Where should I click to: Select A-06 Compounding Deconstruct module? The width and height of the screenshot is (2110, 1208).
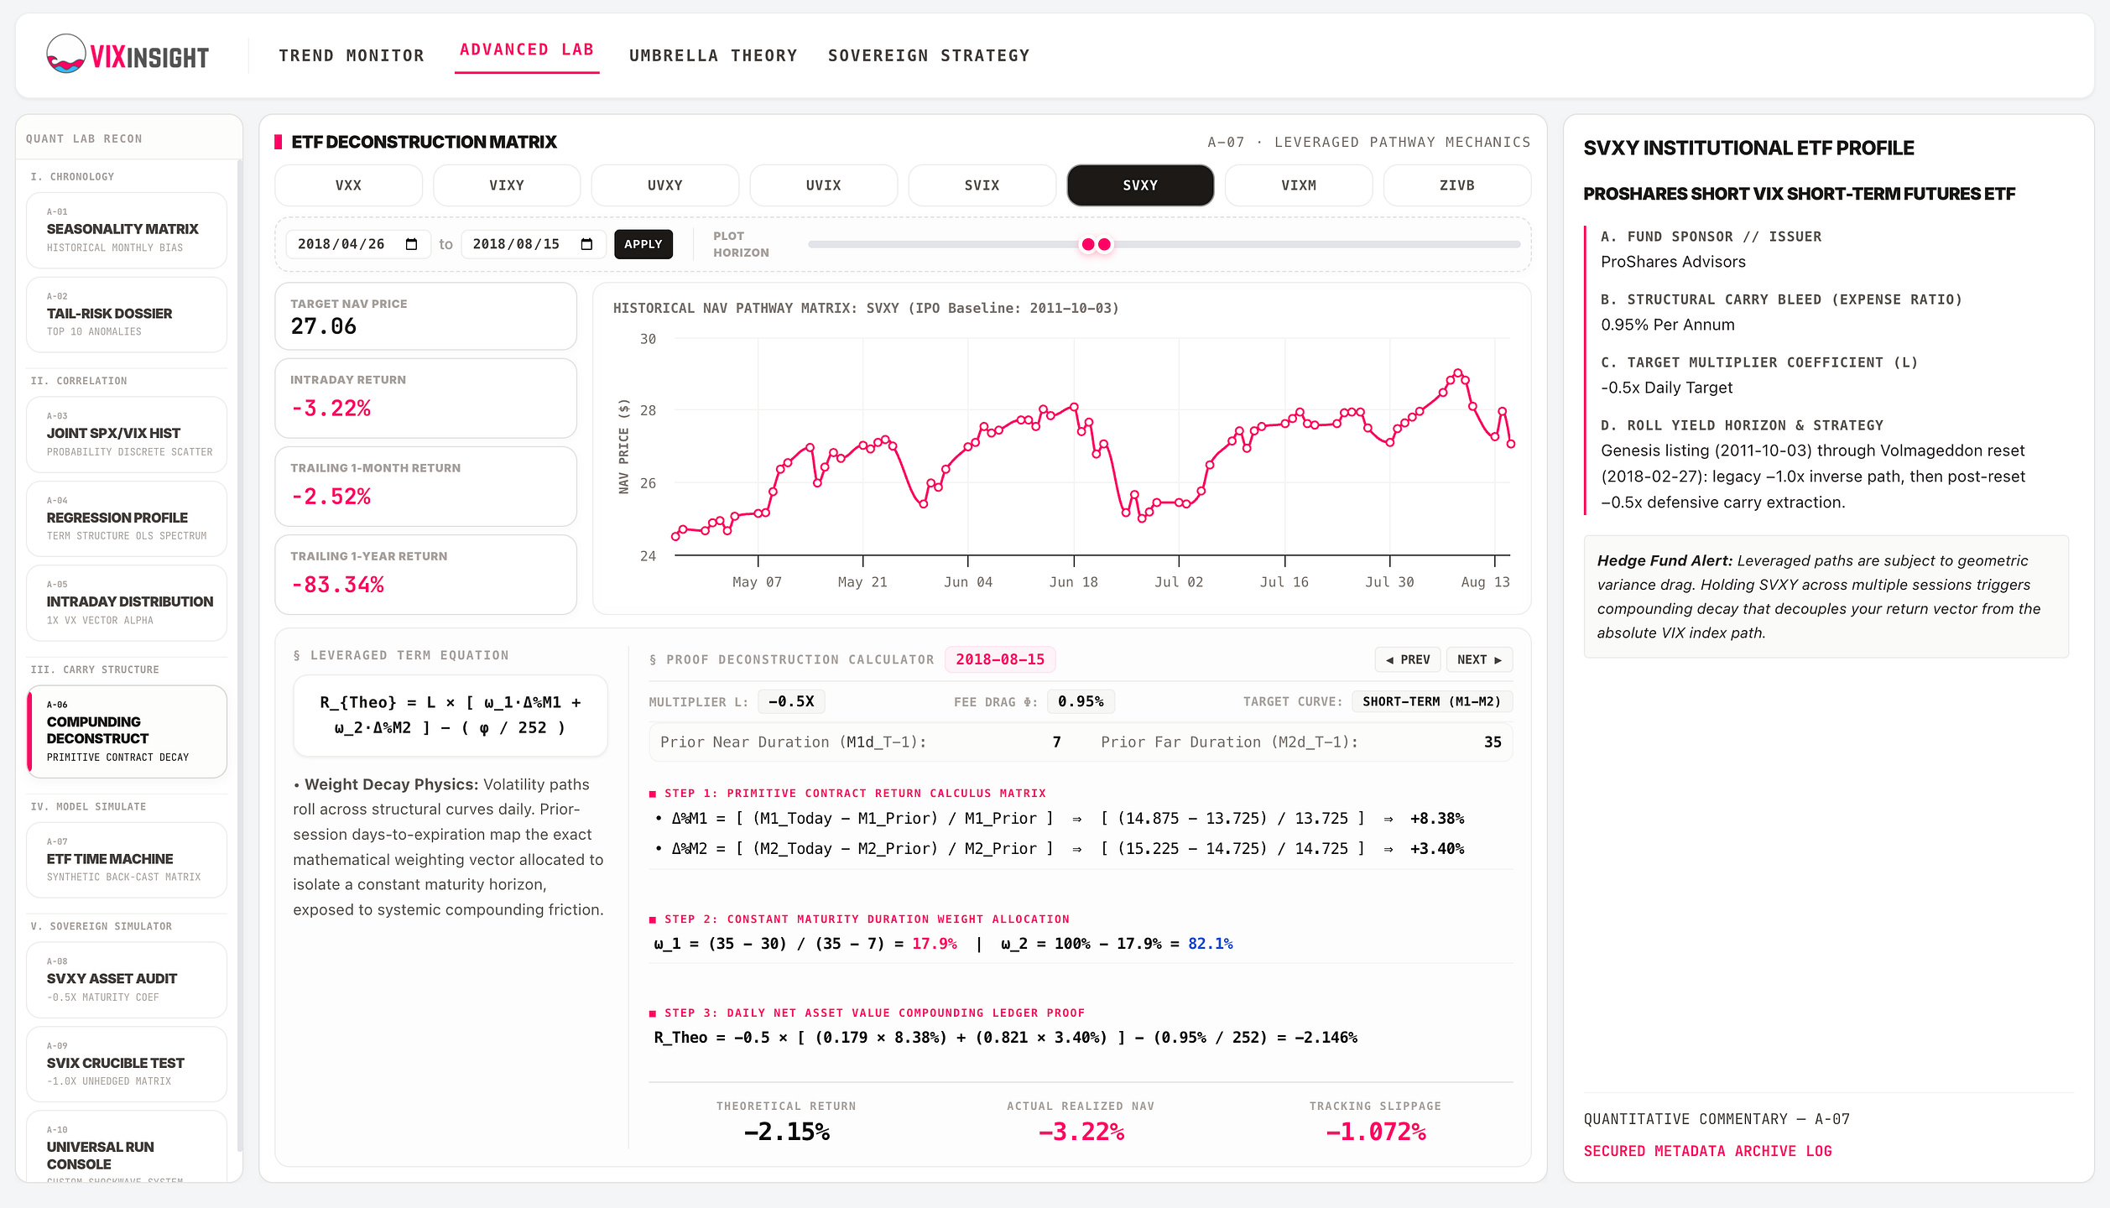coord(127,732)
